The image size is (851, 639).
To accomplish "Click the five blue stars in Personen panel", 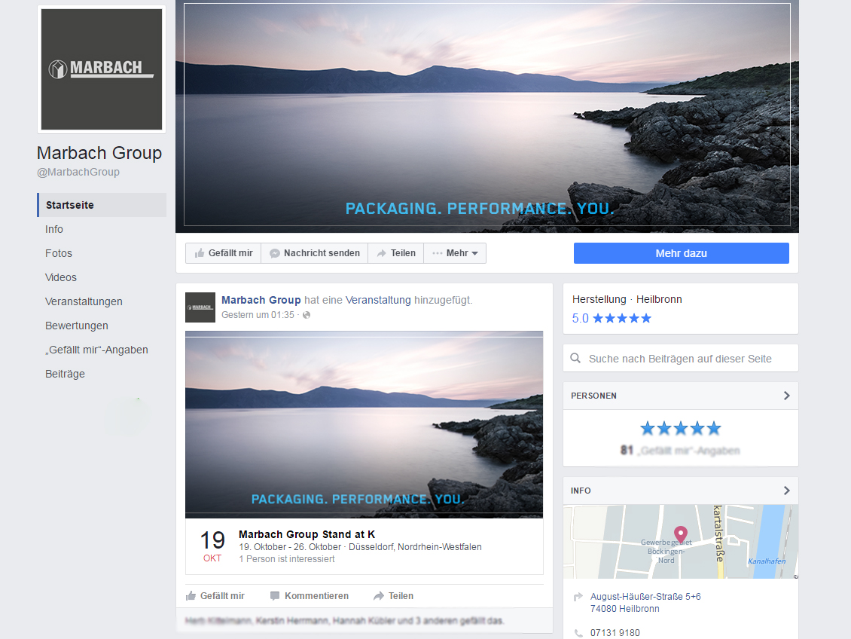I will [x=681, y=428].
